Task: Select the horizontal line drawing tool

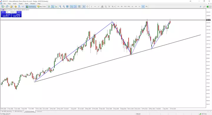Action: [95, 6]
